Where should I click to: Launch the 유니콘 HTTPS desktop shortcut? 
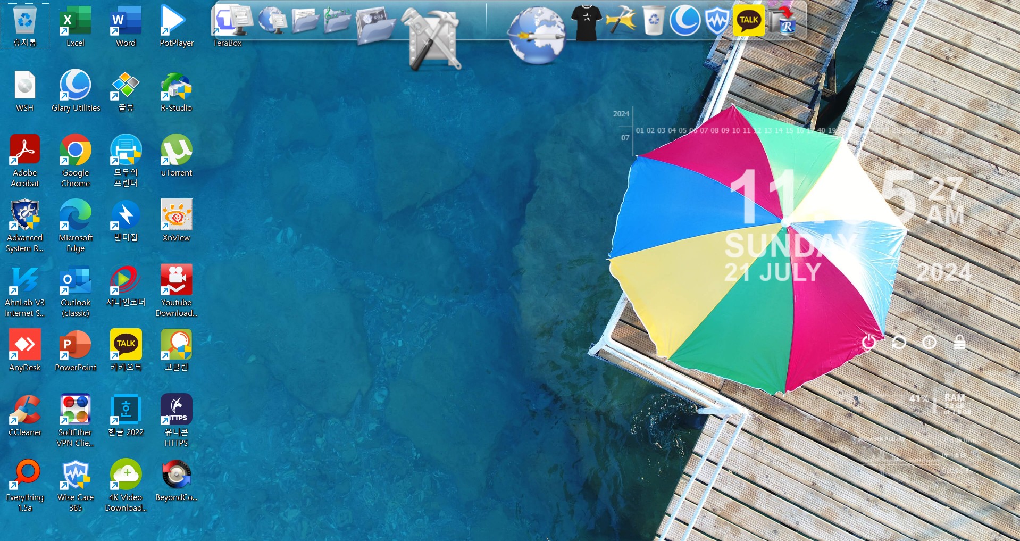(177, 420)
